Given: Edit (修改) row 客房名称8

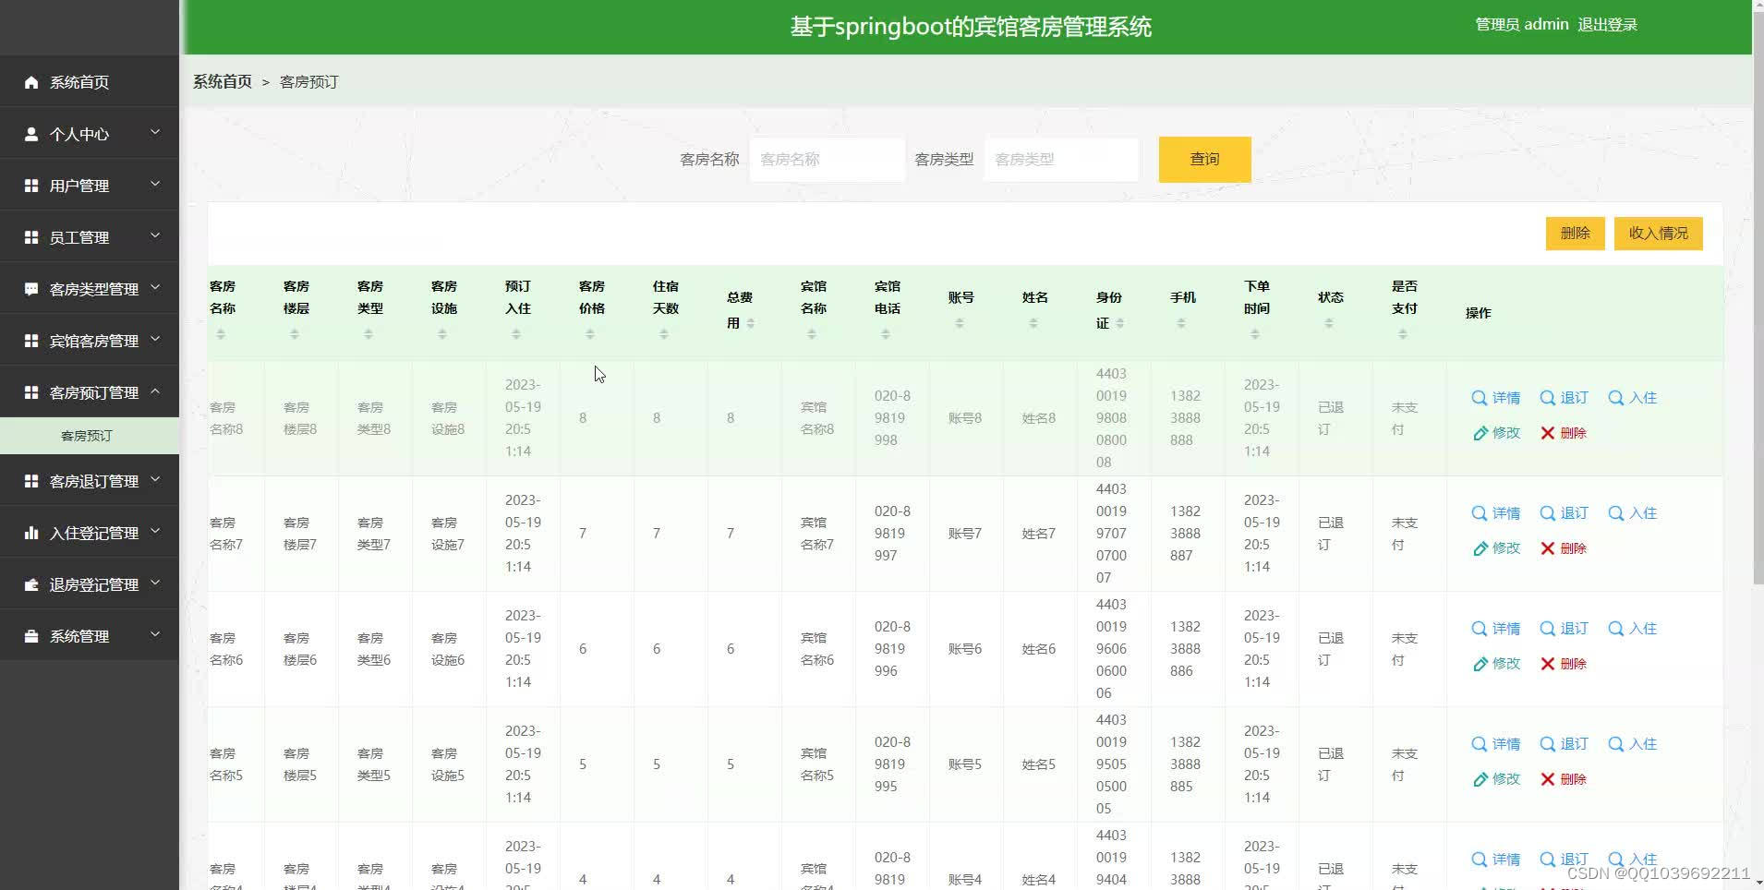Looking at the screenshot, I should 1496,433.
